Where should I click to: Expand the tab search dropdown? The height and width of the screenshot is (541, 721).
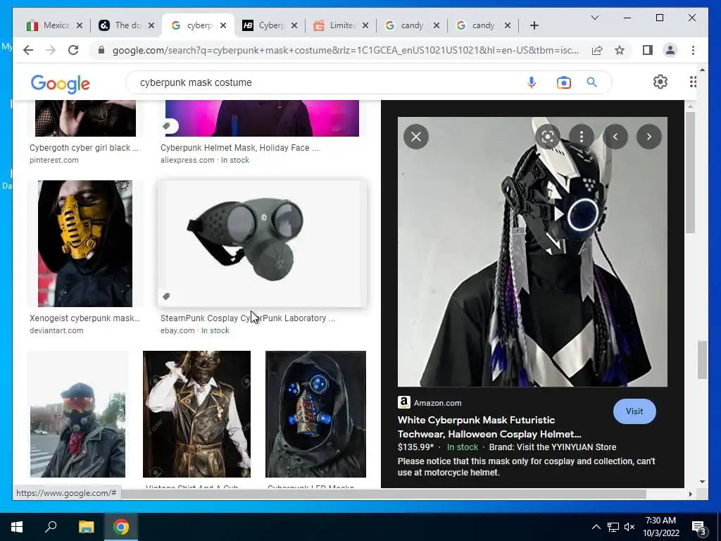594,18
